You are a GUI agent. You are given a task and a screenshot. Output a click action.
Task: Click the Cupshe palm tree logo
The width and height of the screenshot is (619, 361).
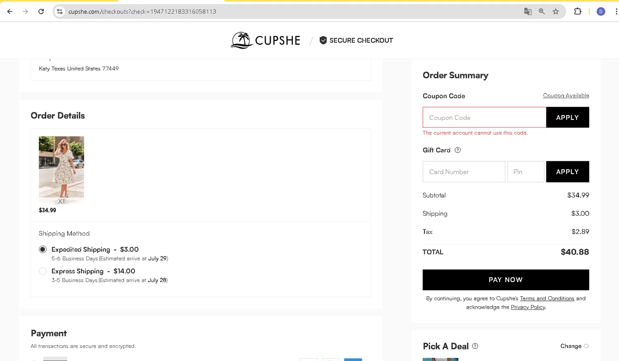(x=241, y=40)
